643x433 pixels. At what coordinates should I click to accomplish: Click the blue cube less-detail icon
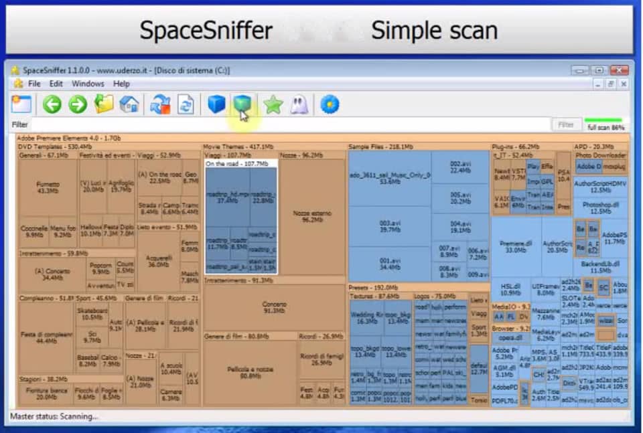pyautogui.click(x=216, y=104)
